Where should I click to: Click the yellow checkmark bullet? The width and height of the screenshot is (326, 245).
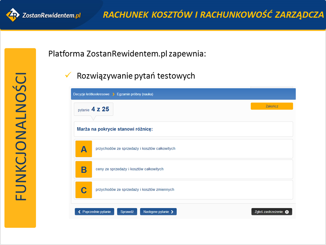point(68,75)
